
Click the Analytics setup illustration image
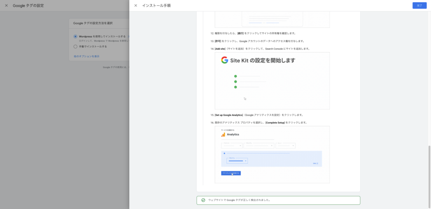pyautogui.click(x=272, y=154)
